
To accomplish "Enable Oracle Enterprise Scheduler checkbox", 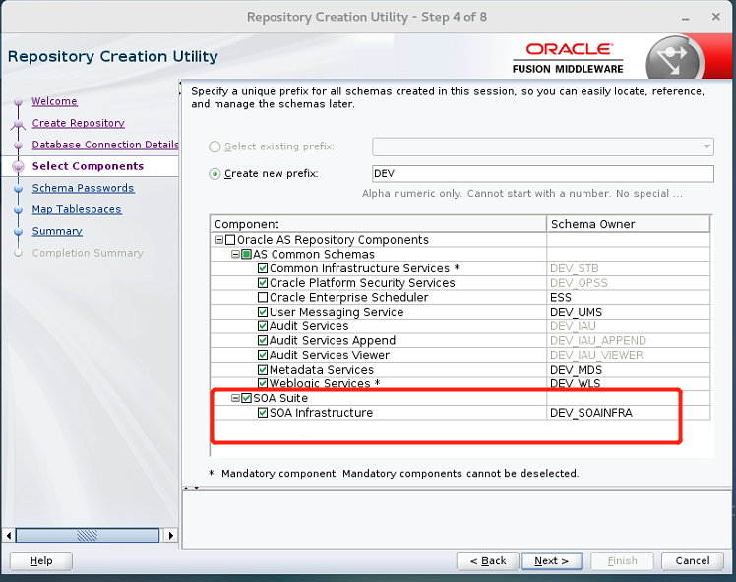I will (263, 297).
